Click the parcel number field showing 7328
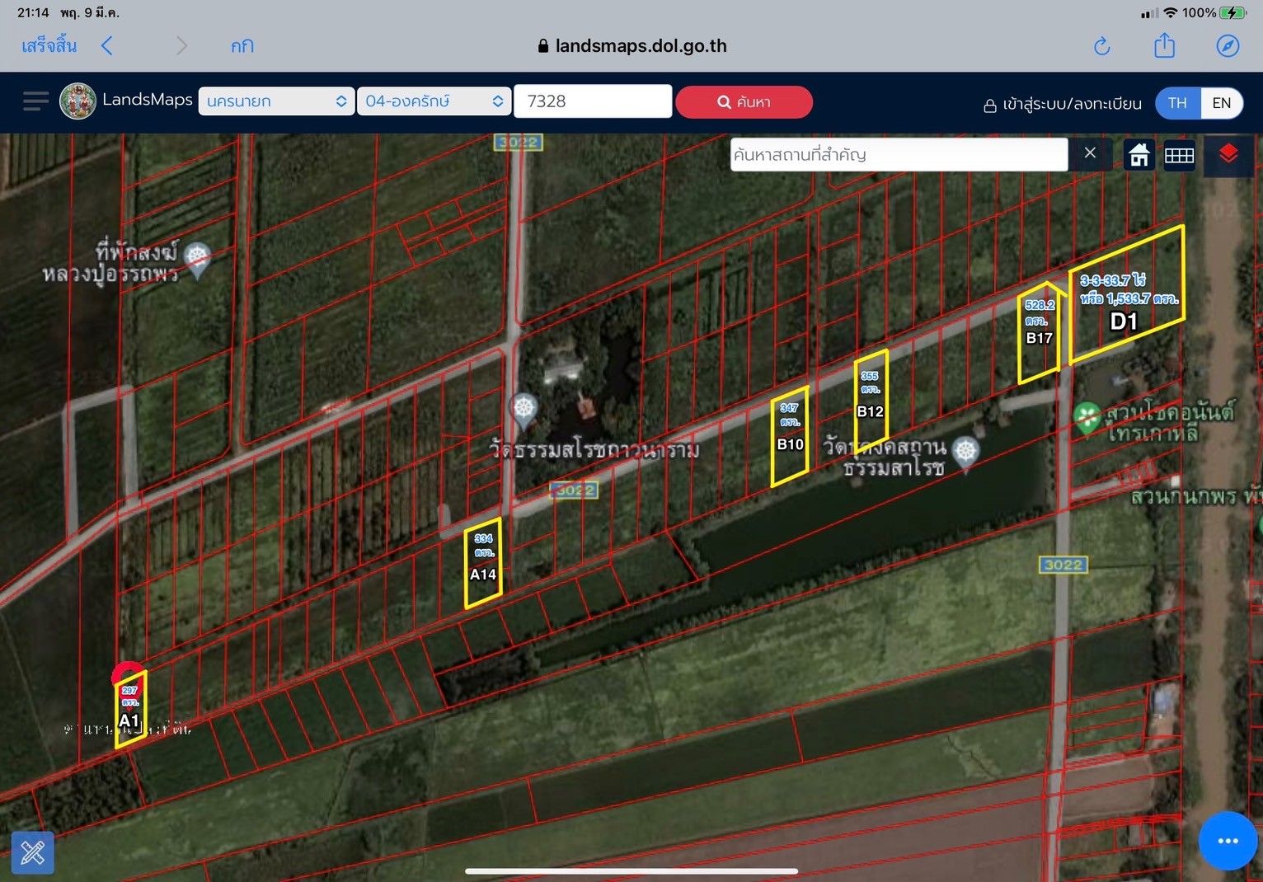Viewport: 1263px width, 882px height. 593,101
